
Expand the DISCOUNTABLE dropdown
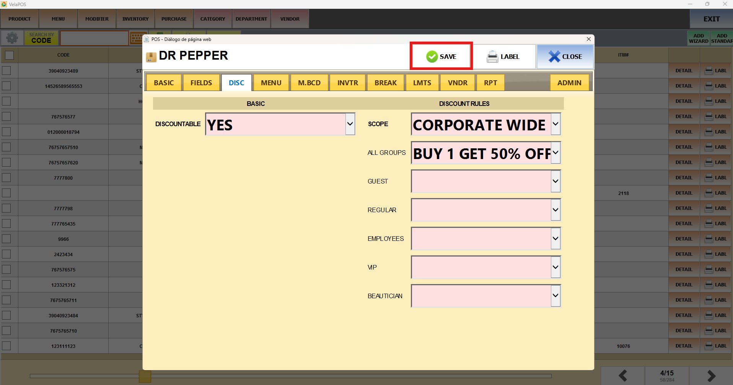tap(350, 124)
